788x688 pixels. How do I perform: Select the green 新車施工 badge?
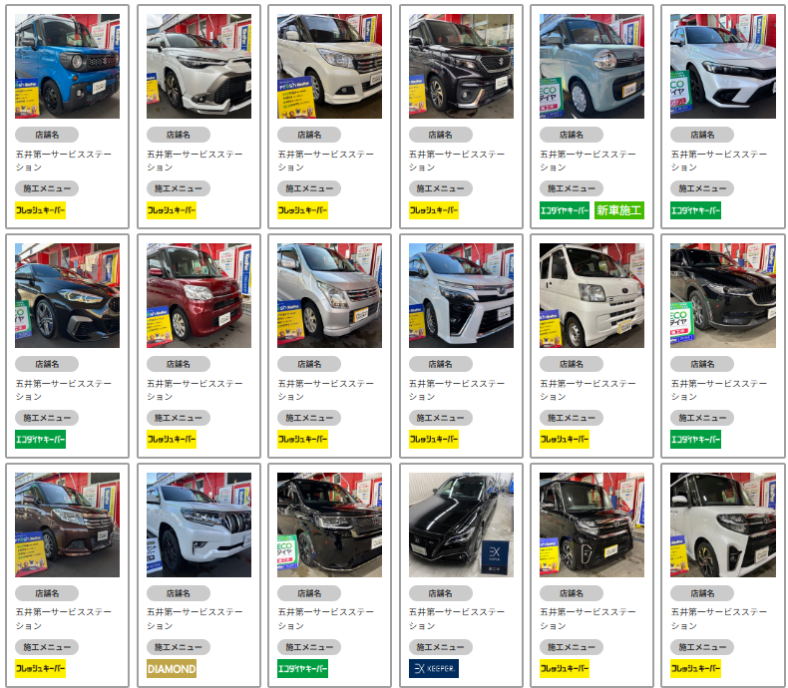(619, 210)
